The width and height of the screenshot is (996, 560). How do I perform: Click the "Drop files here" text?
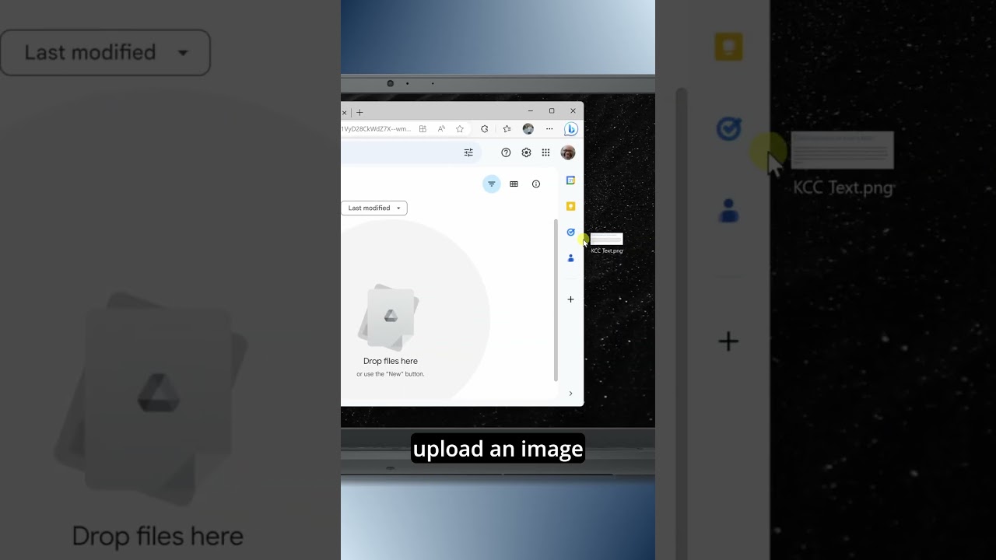(391, 361)
